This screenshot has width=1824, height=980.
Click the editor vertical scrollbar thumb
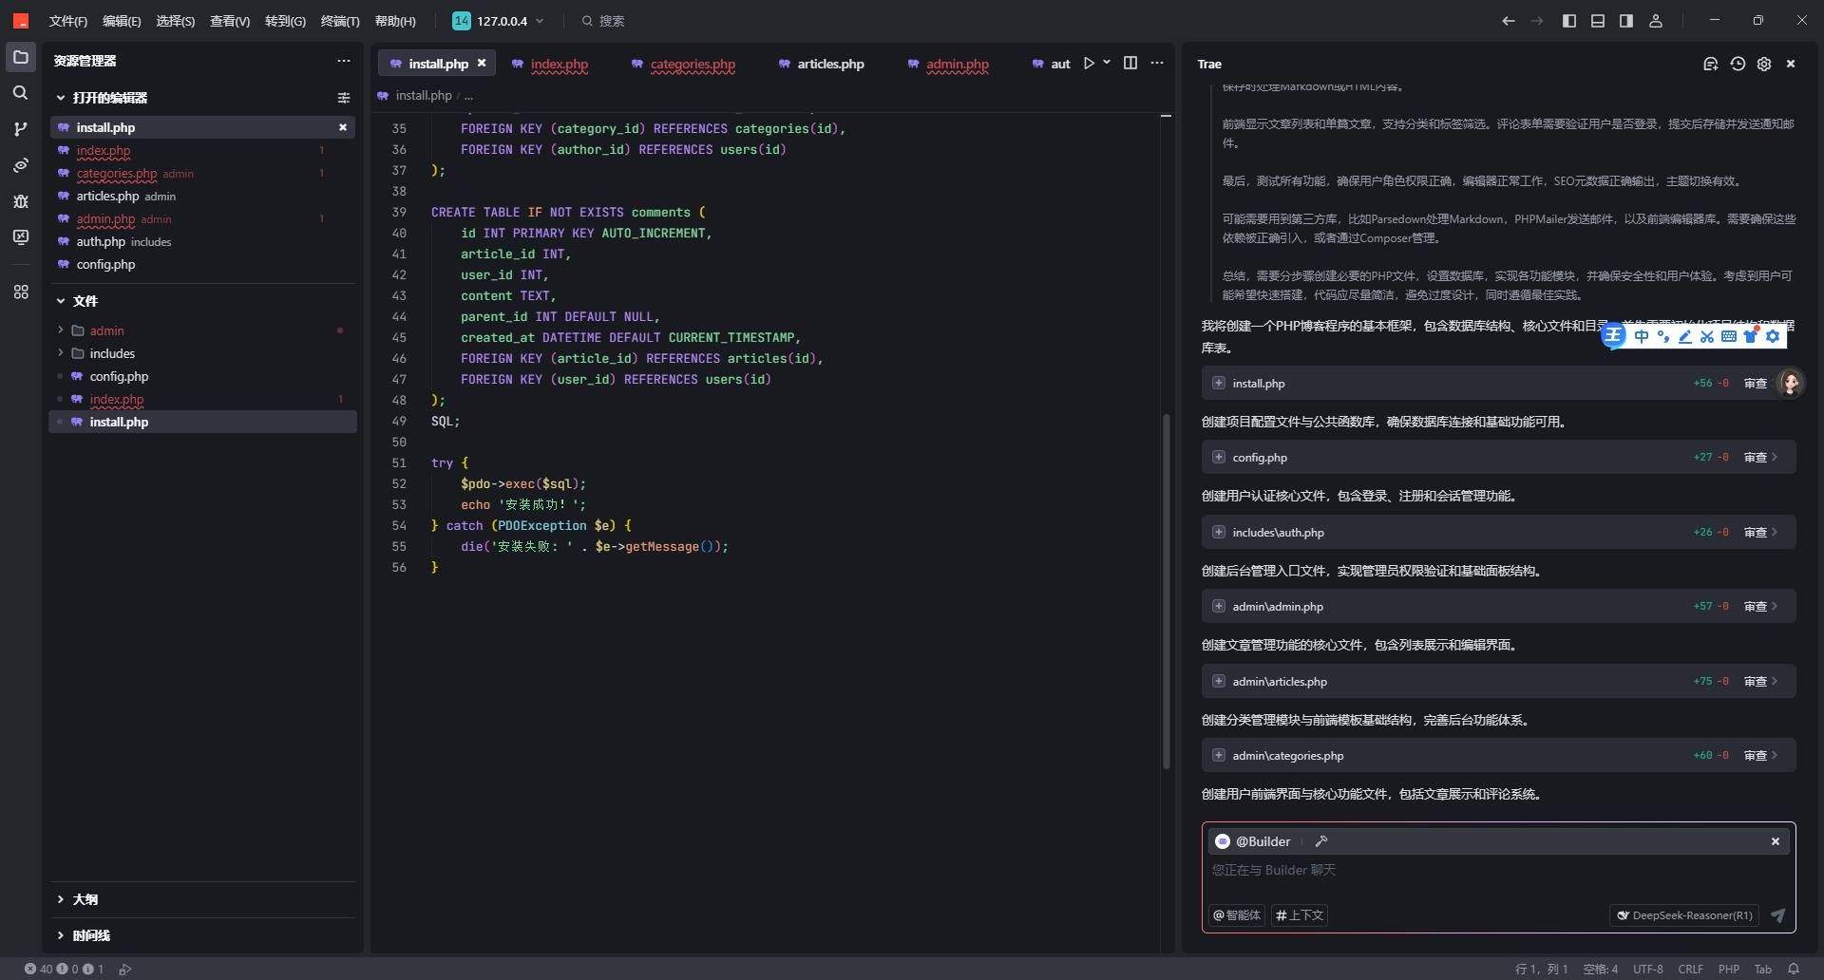[x=1167, y=591]
